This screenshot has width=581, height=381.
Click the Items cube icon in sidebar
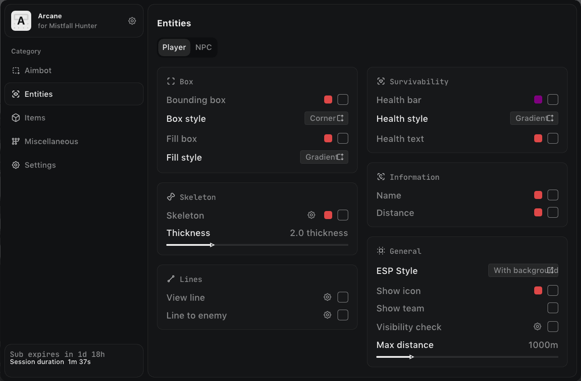[x=16, y=118]
